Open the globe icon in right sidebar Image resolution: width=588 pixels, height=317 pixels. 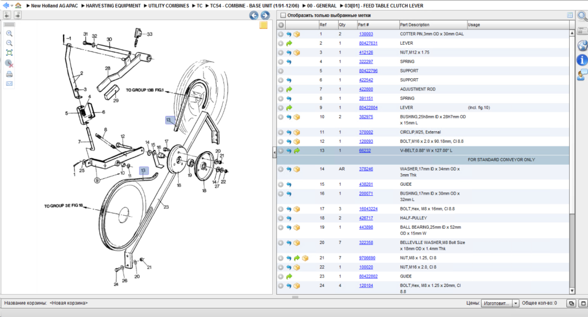click(x=582, y=45)
